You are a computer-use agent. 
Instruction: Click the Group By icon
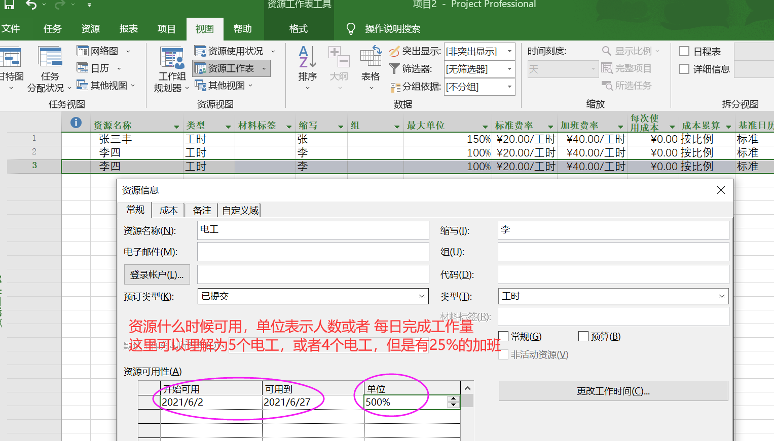click(395, 87)
